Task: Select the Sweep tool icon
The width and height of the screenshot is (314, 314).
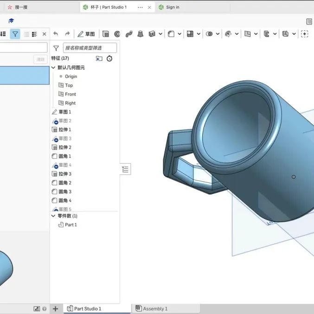Action: (129, 34)
